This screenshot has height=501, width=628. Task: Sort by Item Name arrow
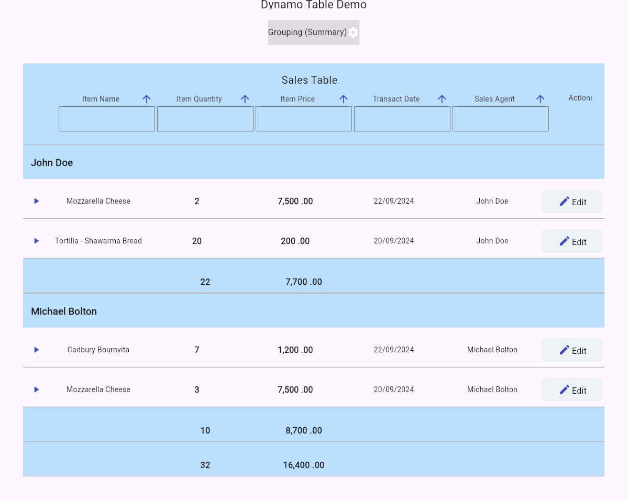147,99
